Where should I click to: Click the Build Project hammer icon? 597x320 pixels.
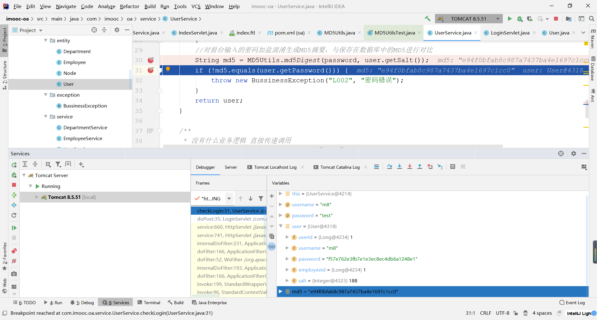click(428, 19)
